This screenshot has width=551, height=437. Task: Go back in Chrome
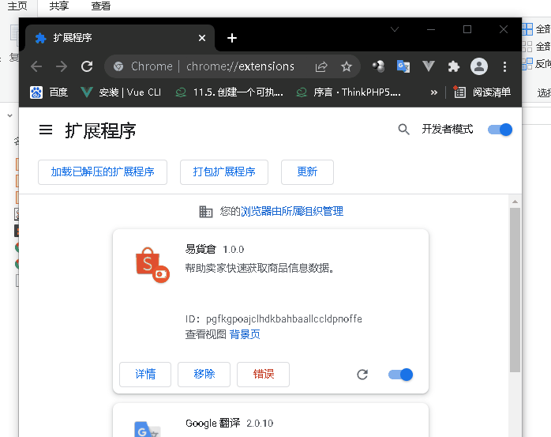click(36, 66)
